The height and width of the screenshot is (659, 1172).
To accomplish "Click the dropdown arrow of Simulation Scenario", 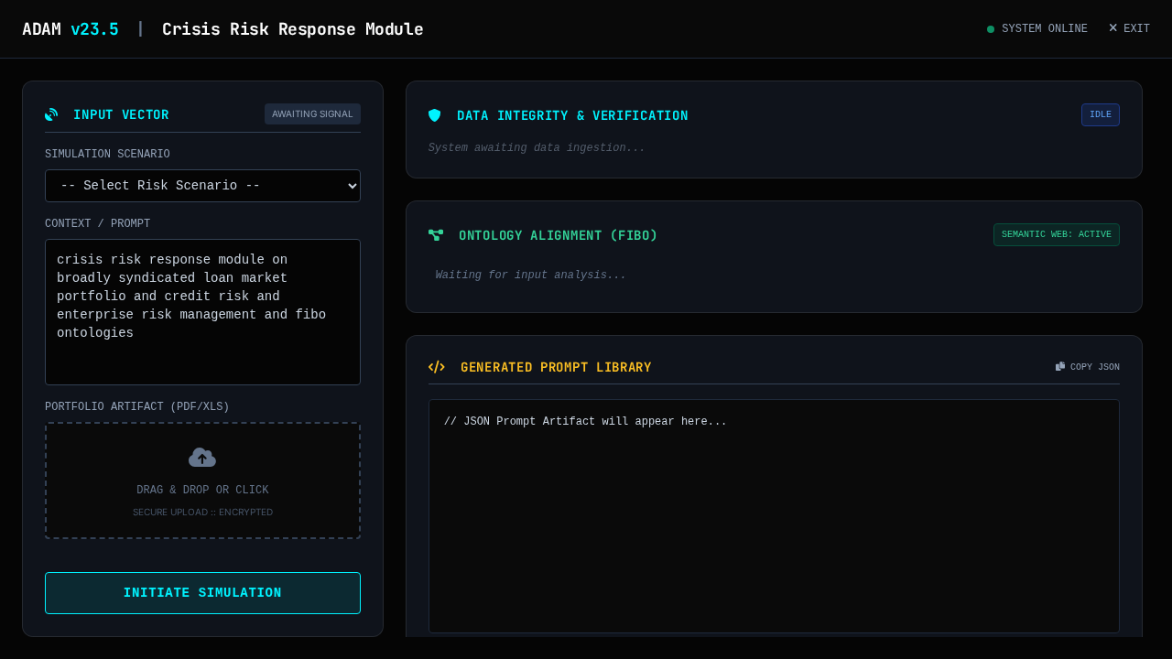I will 353,186.
